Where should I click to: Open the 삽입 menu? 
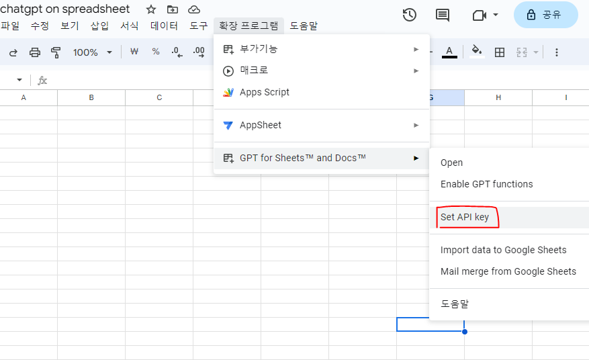coord(99,26)
